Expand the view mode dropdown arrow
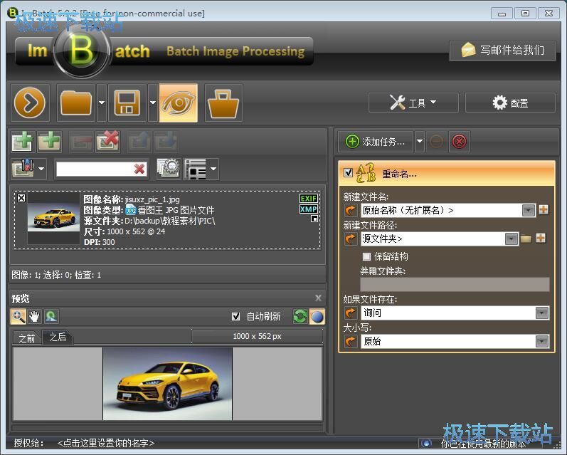 click(x=213, y=169)
